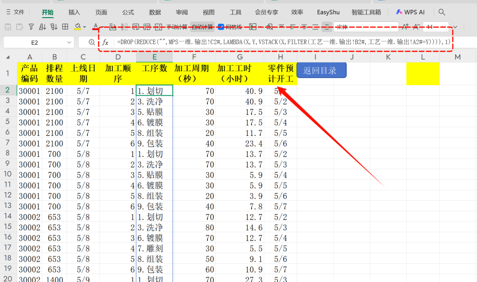Click header cell 加工周期(秒)
The image size is (477, 282).
tap(194, 74)
